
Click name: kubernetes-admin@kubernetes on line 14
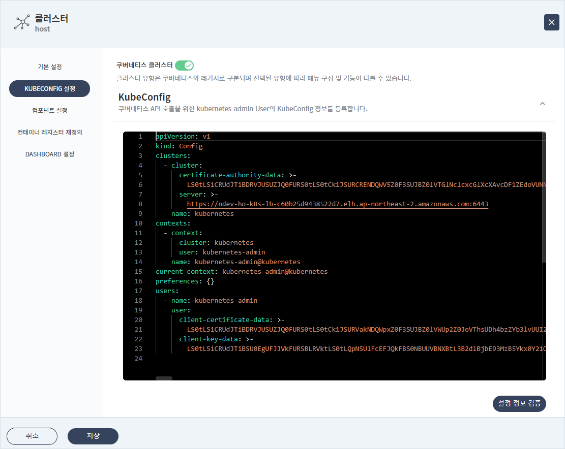[235, 262]
